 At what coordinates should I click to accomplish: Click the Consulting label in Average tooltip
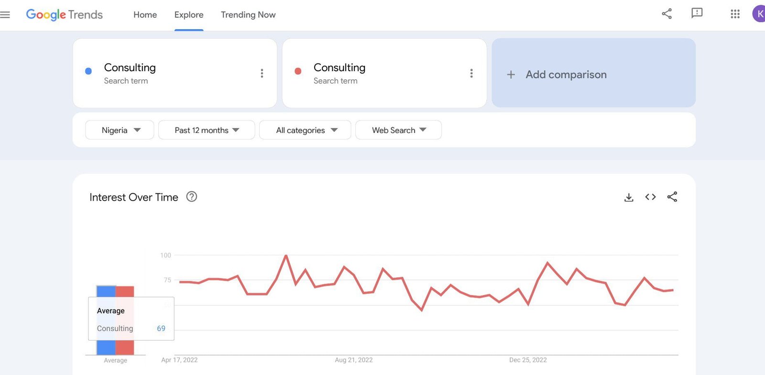pyautogui.click(x=115, y=329)
